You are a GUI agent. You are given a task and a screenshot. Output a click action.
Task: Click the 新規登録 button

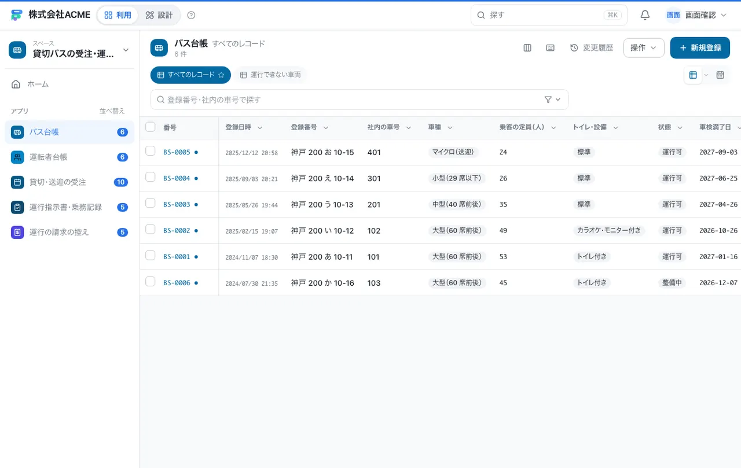pyautogui.click(x=700, y=48)
